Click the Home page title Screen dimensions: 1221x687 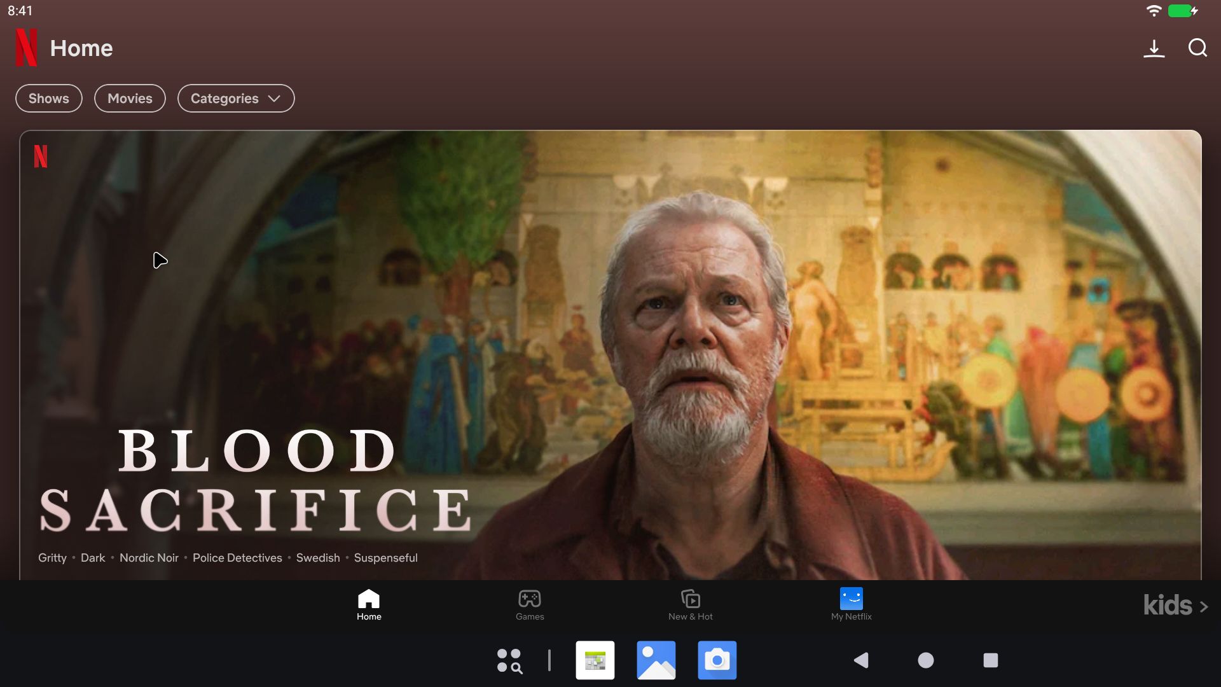tap(81, 48)
